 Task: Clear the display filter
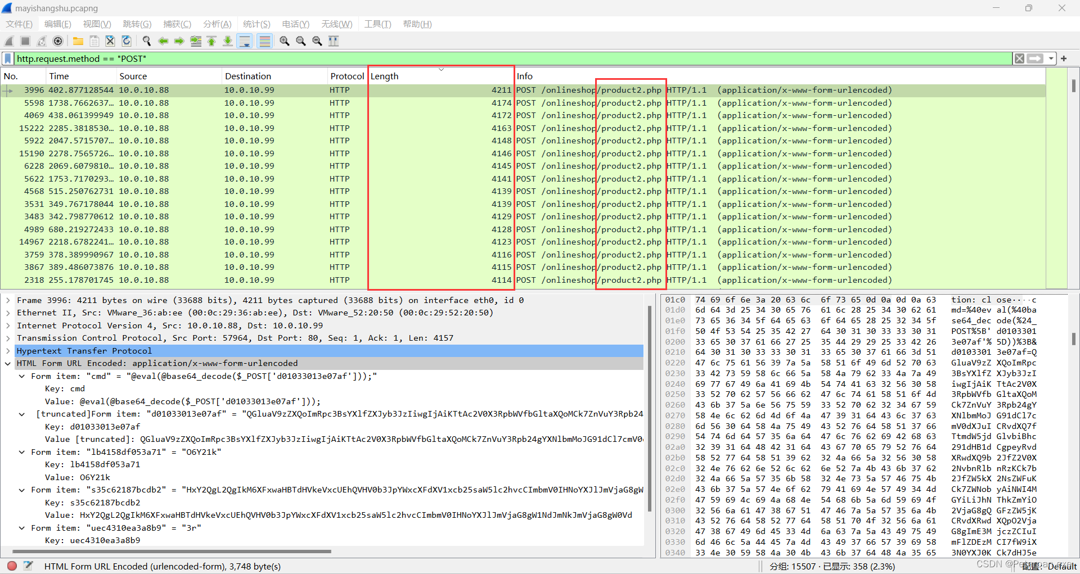1019,58
